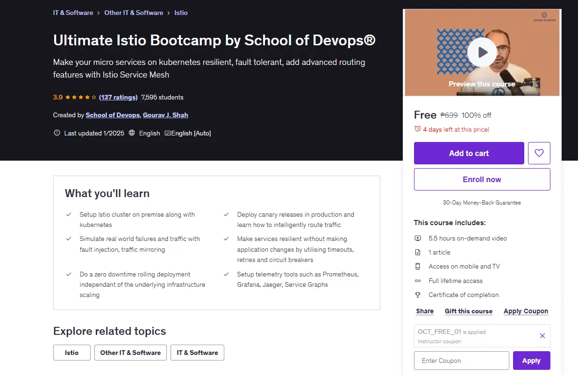This screenshot has width=578, height=375.
Task: Open School of Devops instructor profile
Action: (x=113, y=115)
